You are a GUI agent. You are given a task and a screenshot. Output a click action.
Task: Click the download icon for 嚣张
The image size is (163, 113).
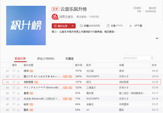tap(18, 110)
